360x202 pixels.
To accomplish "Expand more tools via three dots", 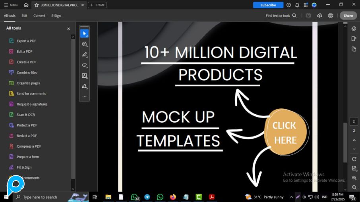I will coord(84,96).
